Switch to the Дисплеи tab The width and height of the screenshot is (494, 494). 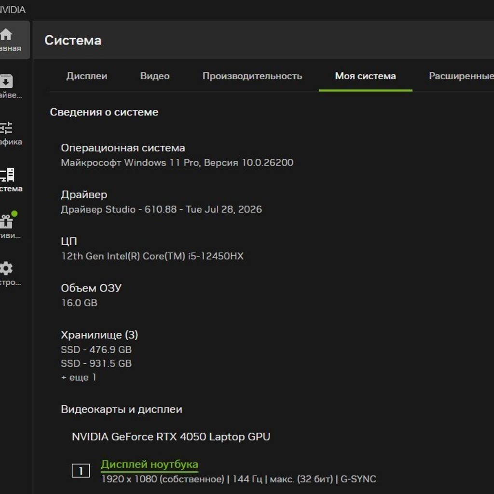(87, 76)
